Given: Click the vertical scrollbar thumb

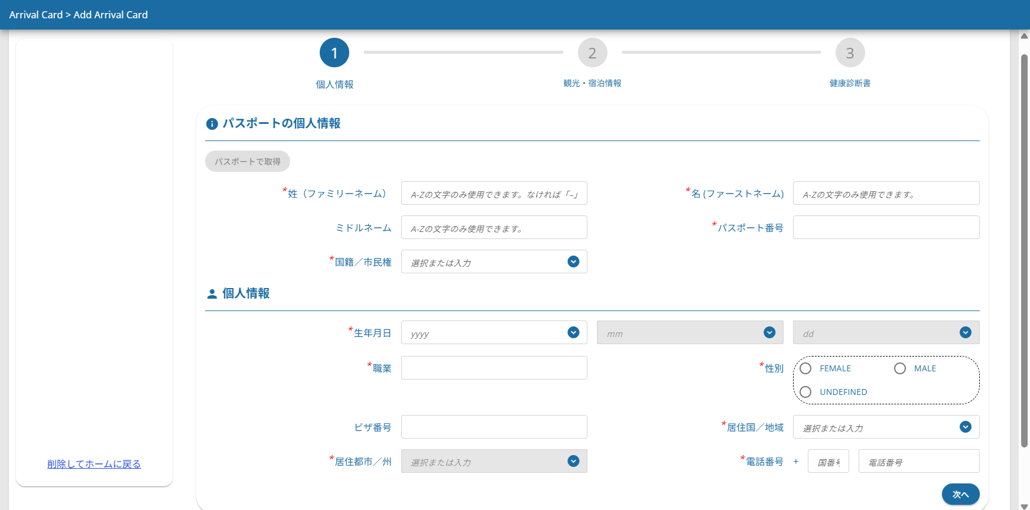Looking at the screenshot, I should pyautogui.click(x=1024, y=248).
